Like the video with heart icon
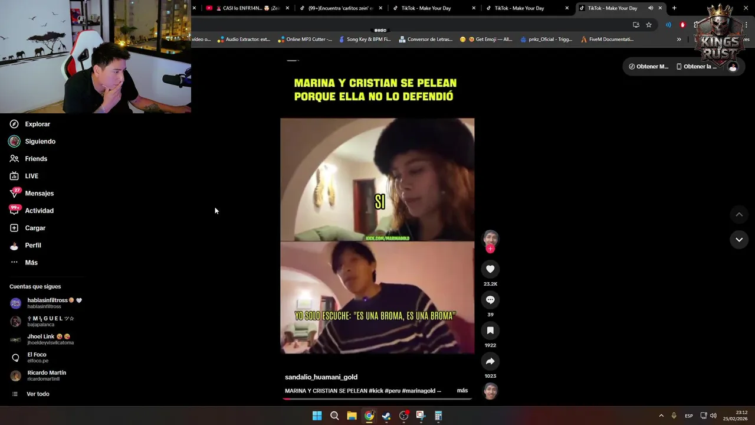Screen dimensions: 755x425 pos(490,269)
